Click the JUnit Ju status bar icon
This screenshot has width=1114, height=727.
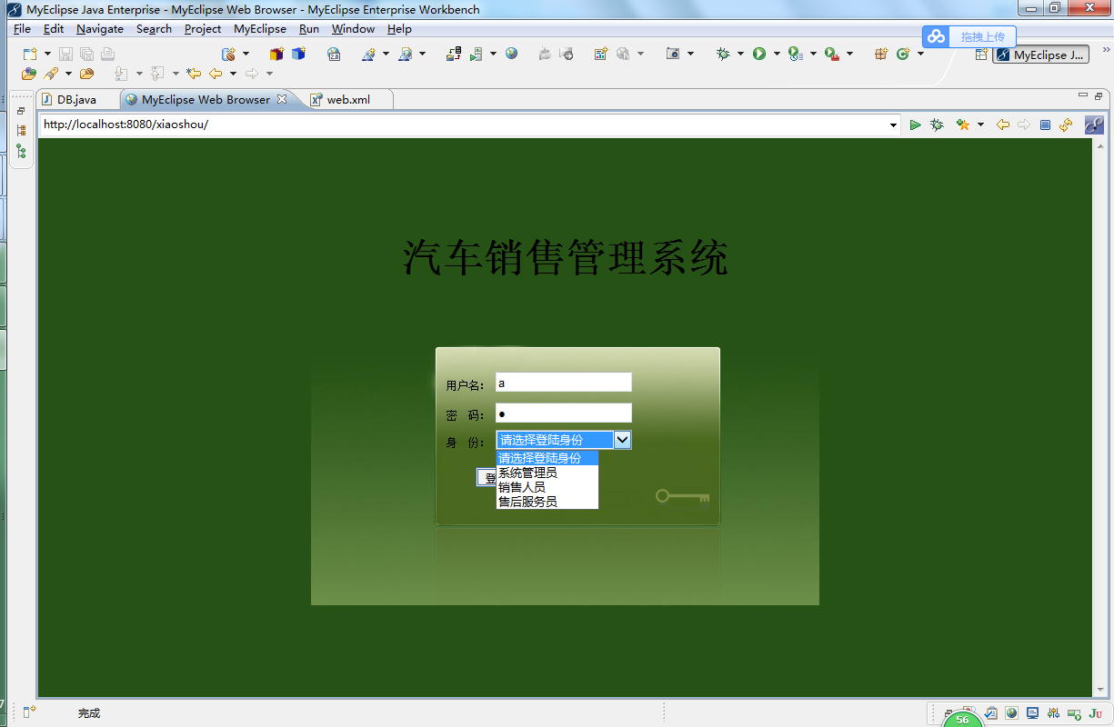coord(1095,713)
